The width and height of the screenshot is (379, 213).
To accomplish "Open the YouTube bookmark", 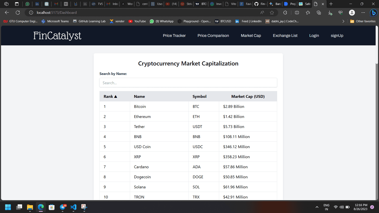I will tap(137, 21).
